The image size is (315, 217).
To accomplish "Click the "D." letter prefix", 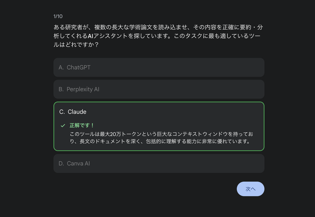I will [61, 163].
